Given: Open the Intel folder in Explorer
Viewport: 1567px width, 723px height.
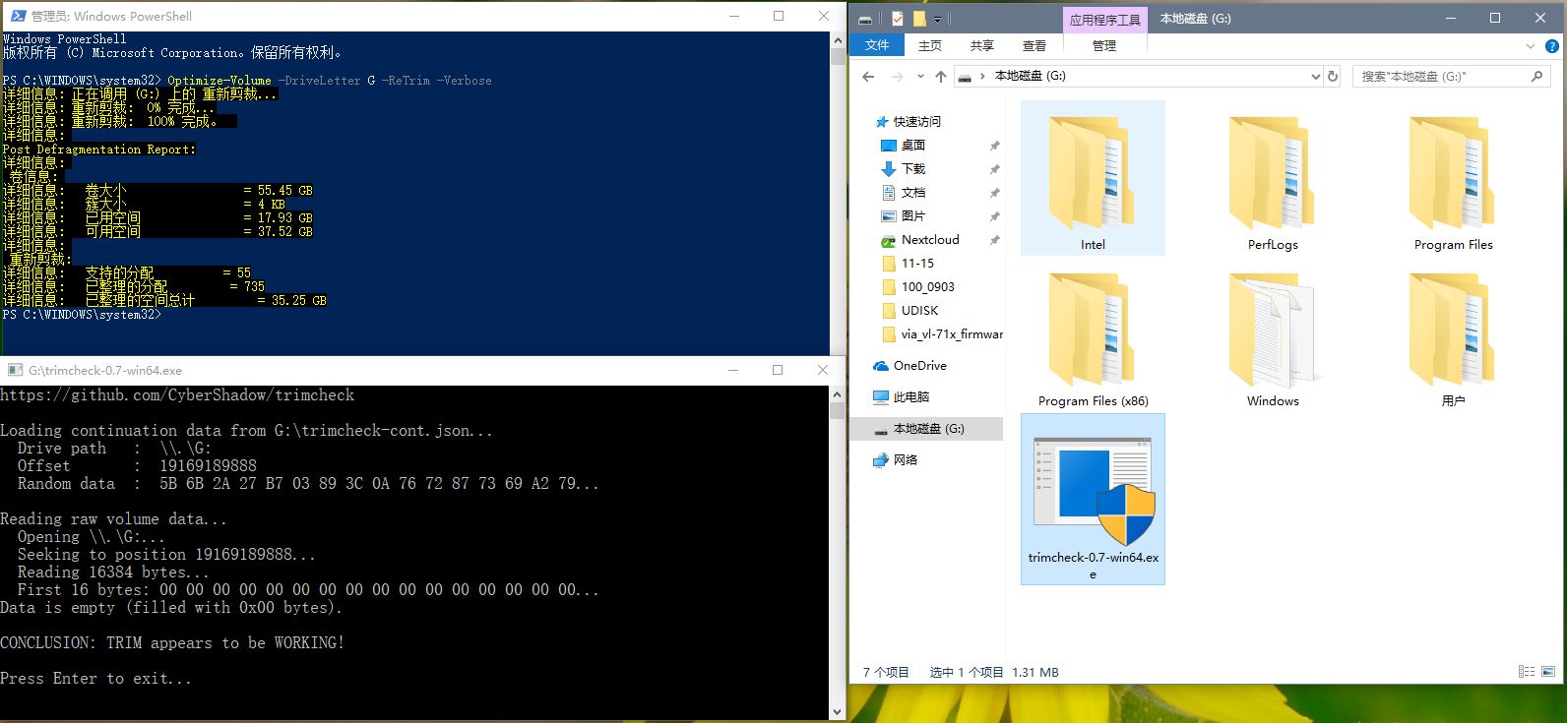Looking at the screenshot, I should tap(1093, 178).
